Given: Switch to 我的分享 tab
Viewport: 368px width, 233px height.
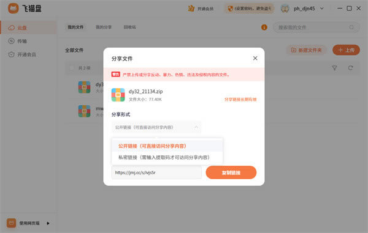Looking at the screenshot, I should (x=104, y=27).
